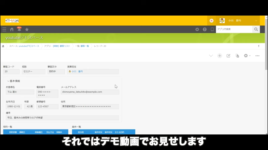Go to next record chevron

click(x=211, y=56)
